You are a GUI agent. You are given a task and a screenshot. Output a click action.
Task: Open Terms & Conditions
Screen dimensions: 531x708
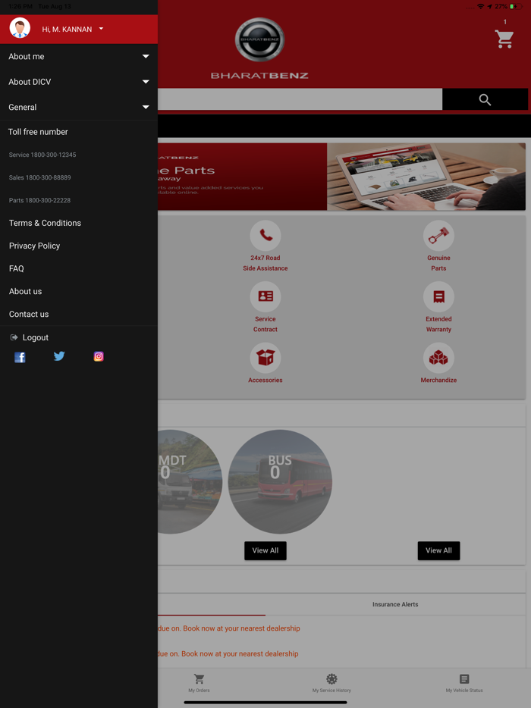pyautogui.click(x=46, y=223)
